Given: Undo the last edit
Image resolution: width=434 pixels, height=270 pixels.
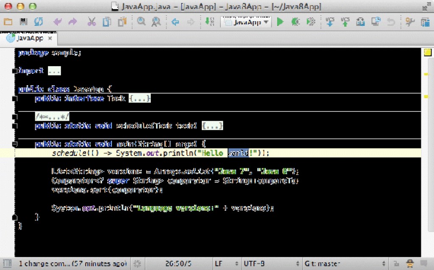Looking at the screenshot, I should coord(58,22).
